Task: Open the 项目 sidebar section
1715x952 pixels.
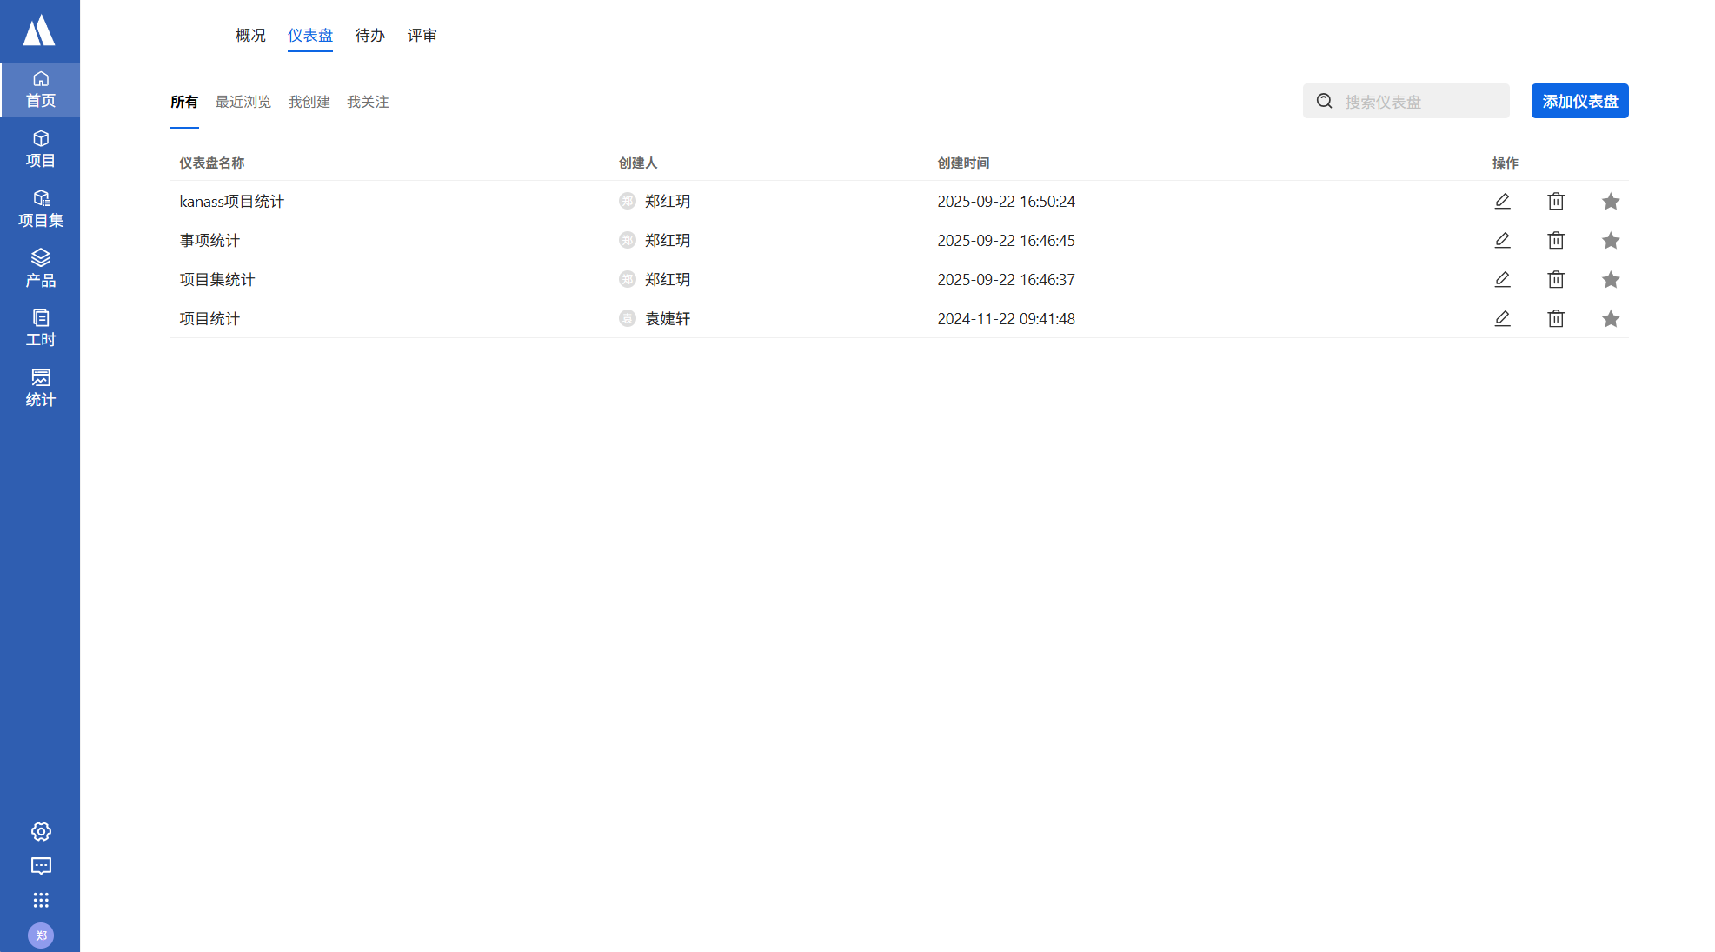Action: pos(40,150)
